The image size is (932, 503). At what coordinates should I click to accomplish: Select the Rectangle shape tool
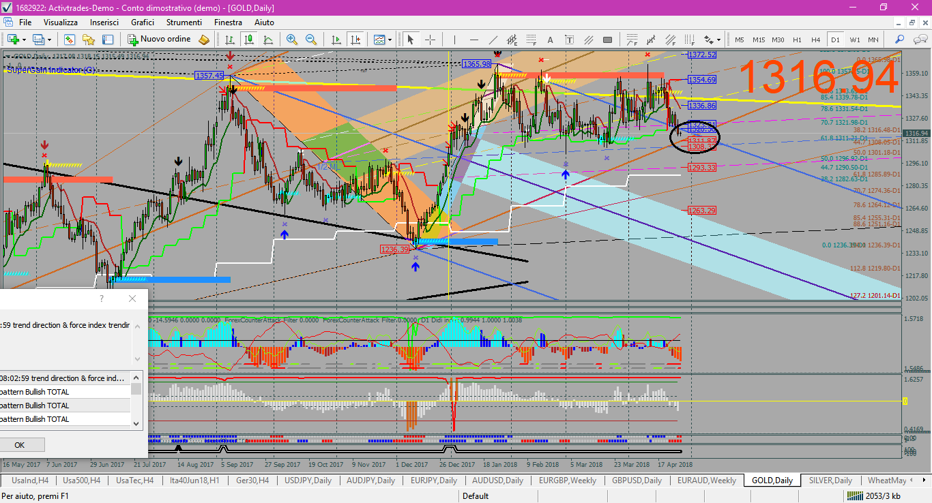607,40
